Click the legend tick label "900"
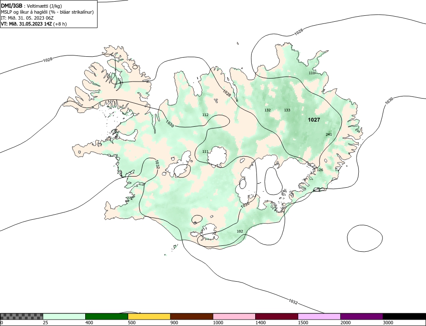 (x=174, y=323)
